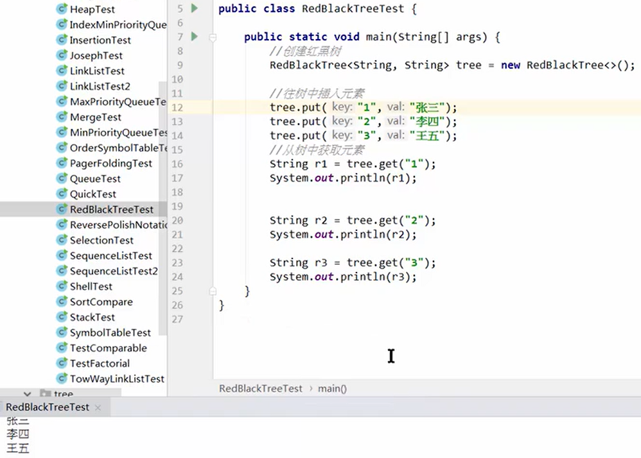Open QuickTest class
The width and height of the screenshot is (641, 458).
(92, 194)
